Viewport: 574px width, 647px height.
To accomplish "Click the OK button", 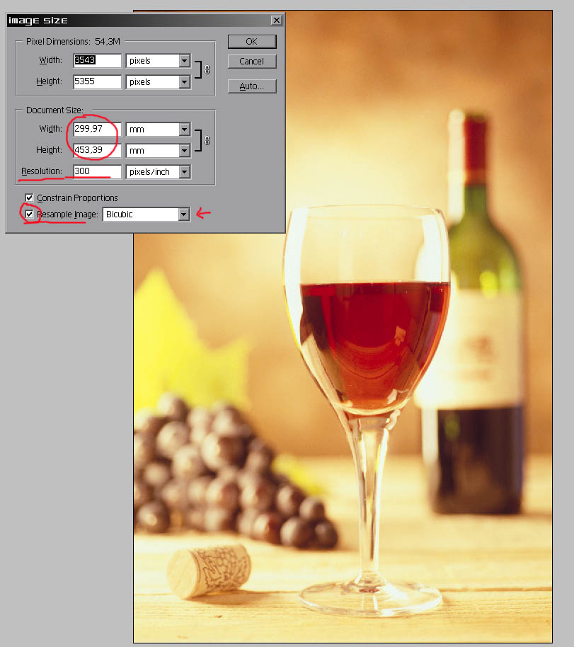I will 252,42.
